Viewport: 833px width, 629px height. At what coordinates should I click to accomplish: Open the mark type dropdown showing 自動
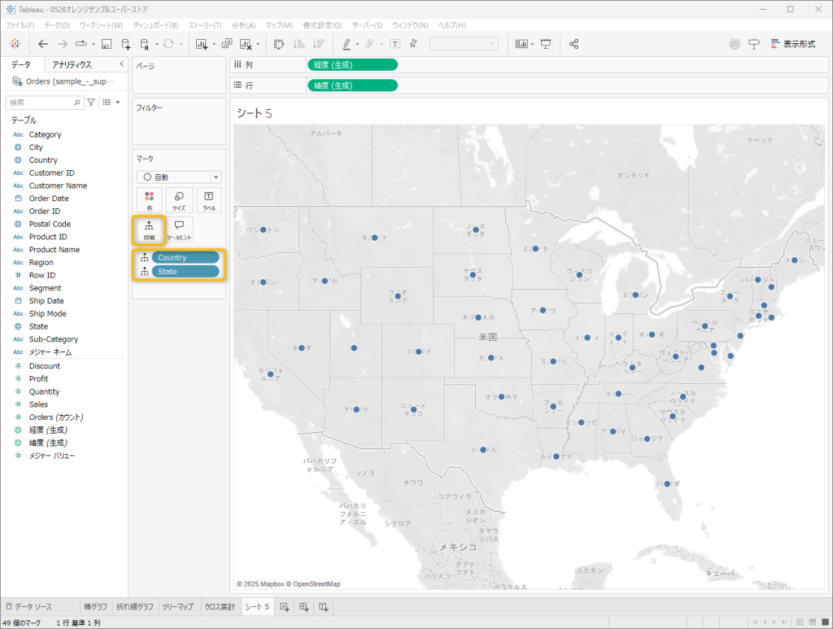[x=179, y=177]
